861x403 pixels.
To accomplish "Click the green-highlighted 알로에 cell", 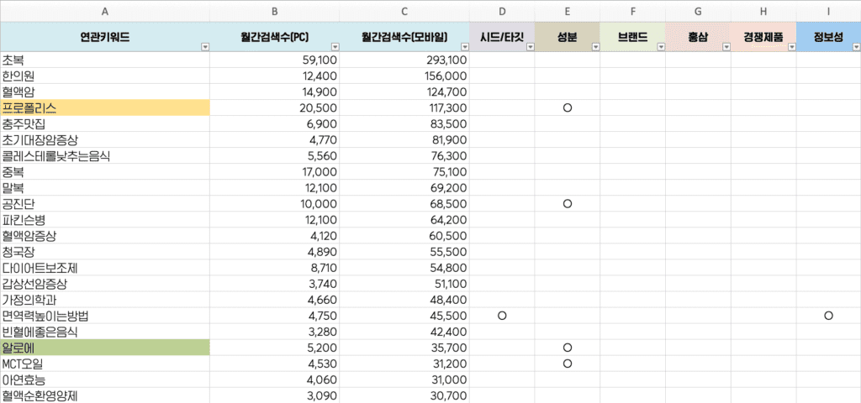I will pyautogui.click(x=105, y=348).
